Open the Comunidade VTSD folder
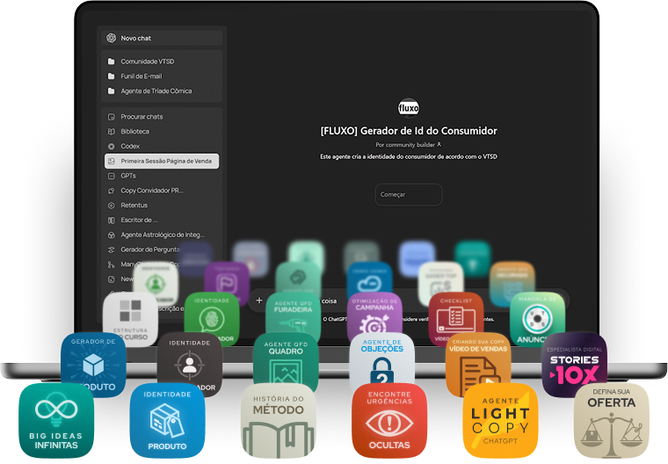This screenshot has height=464, width=668. click(146, 62)
